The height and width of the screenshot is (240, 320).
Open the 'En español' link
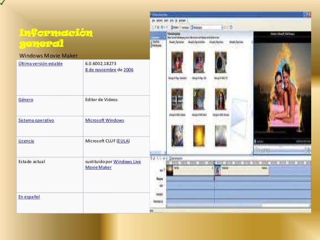[x=29, y=197]
